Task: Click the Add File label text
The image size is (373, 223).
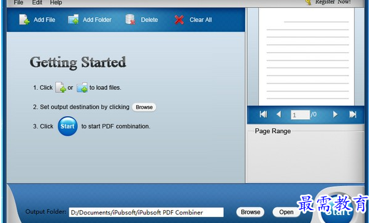Action: [x=45, y=20]
